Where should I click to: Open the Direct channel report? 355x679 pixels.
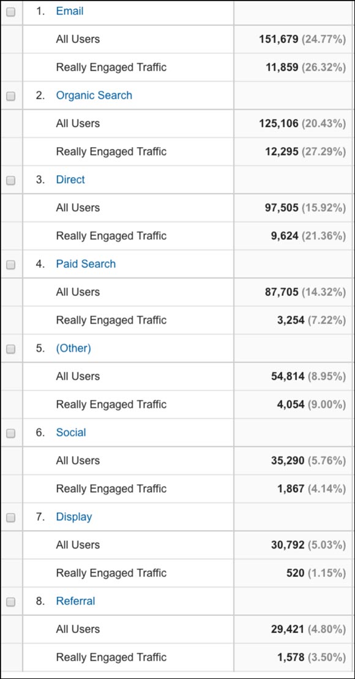pyautogui.click(x=70, y=180)
